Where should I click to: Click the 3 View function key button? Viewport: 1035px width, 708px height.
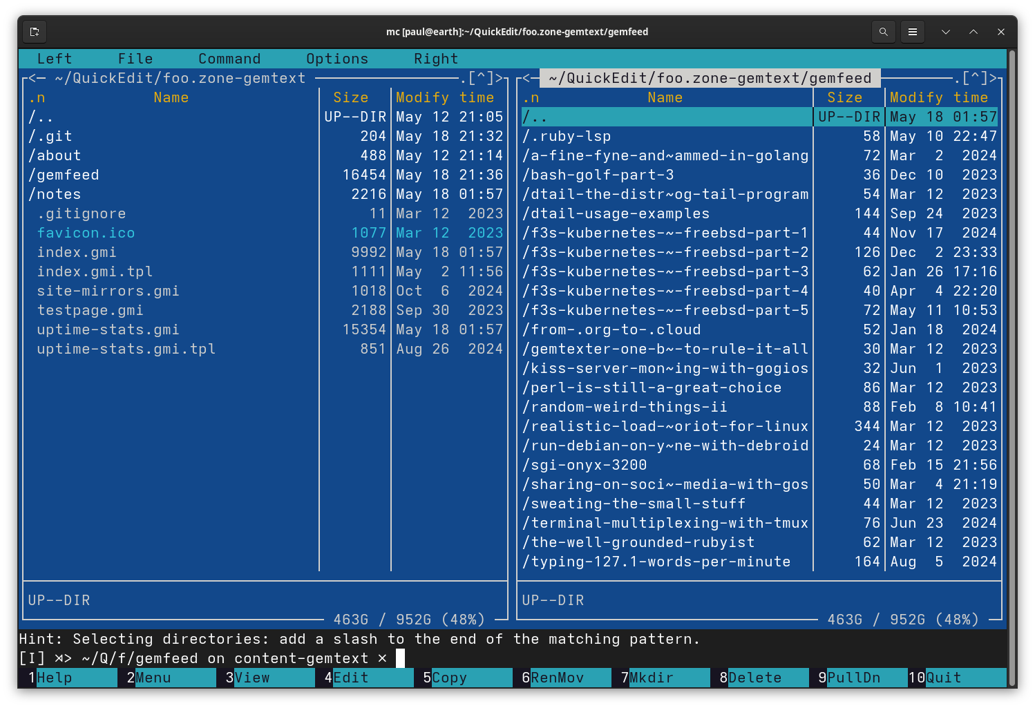[265, 678]
